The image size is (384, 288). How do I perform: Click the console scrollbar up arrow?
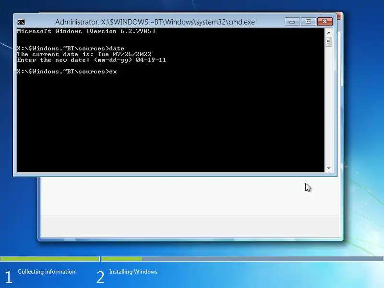(x=329, y=33)
